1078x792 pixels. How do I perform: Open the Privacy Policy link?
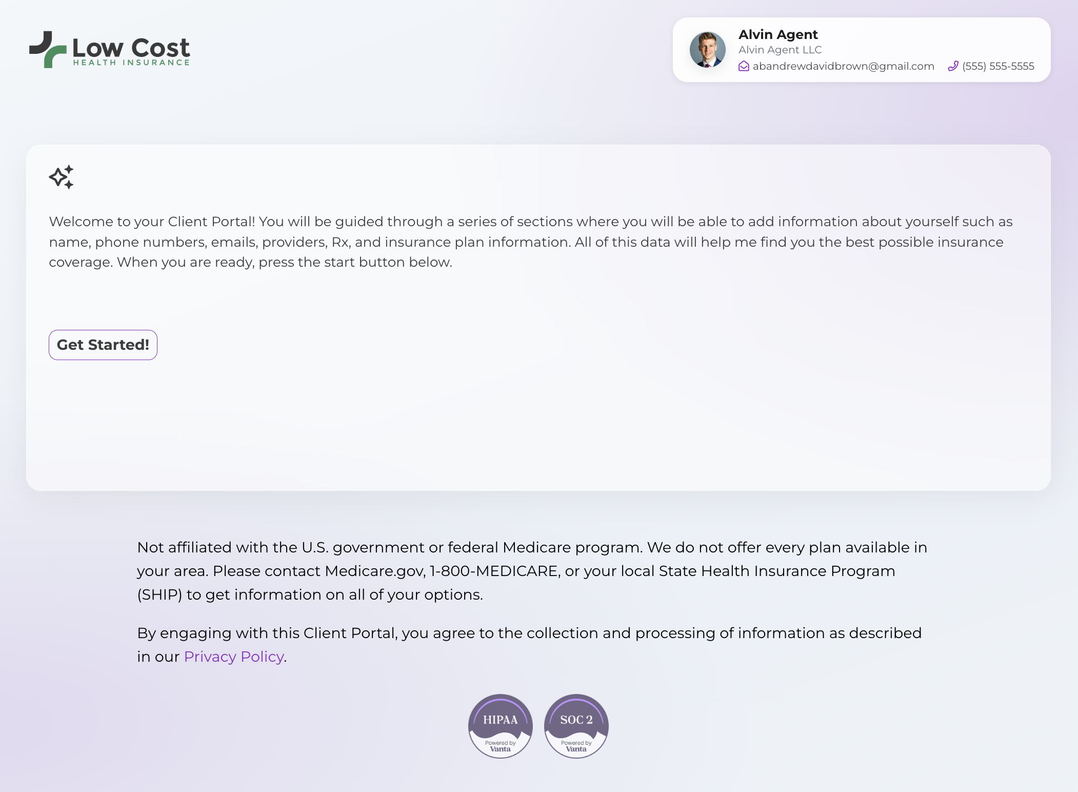(x=234, y=657)
